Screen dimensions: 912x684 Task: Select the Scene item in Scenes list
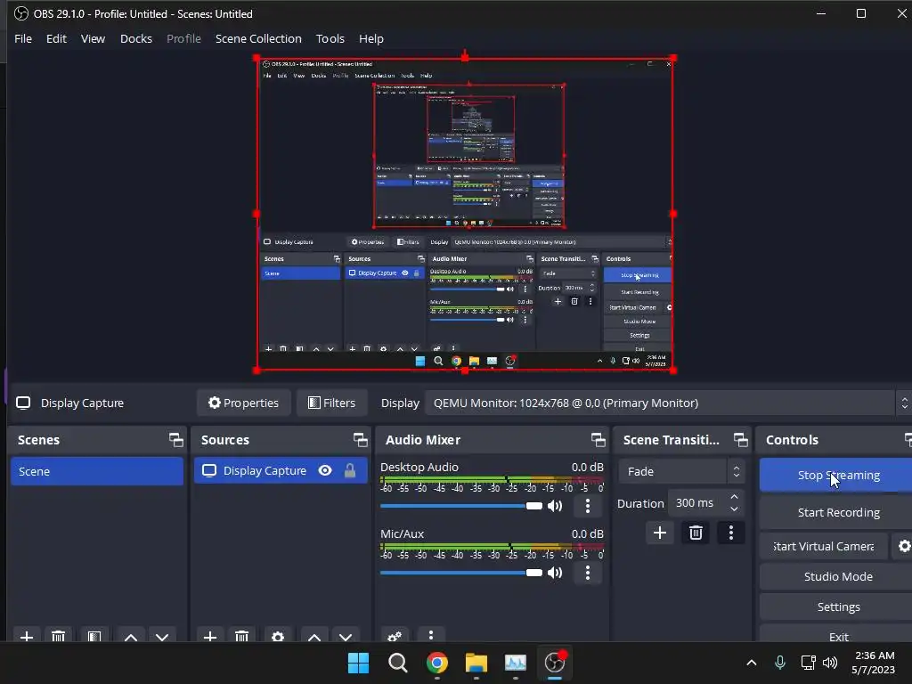tap(96, 471)
